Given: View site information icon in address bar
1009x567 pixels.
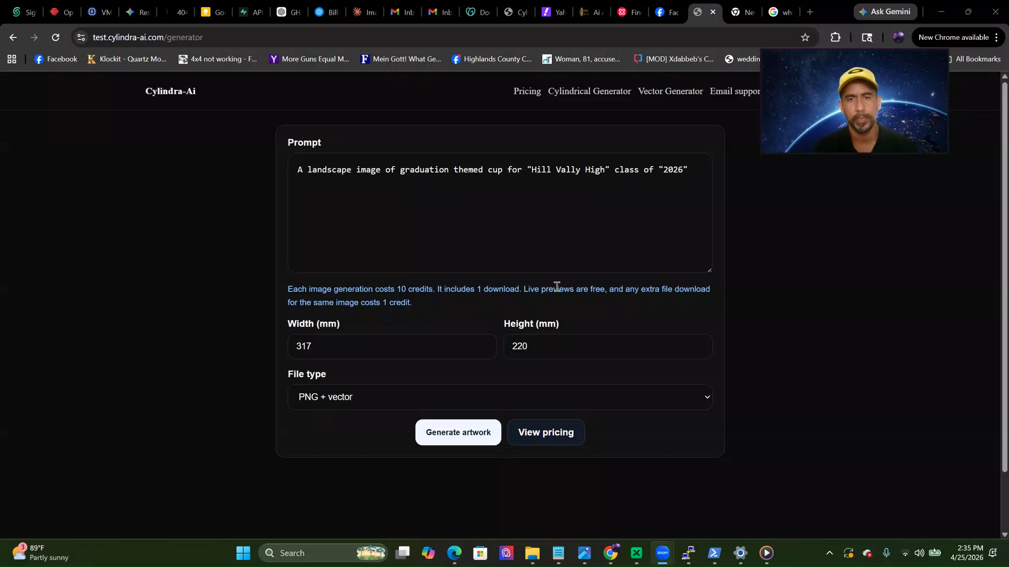Looking at the screenshot, I should click(x=81, y=37).
